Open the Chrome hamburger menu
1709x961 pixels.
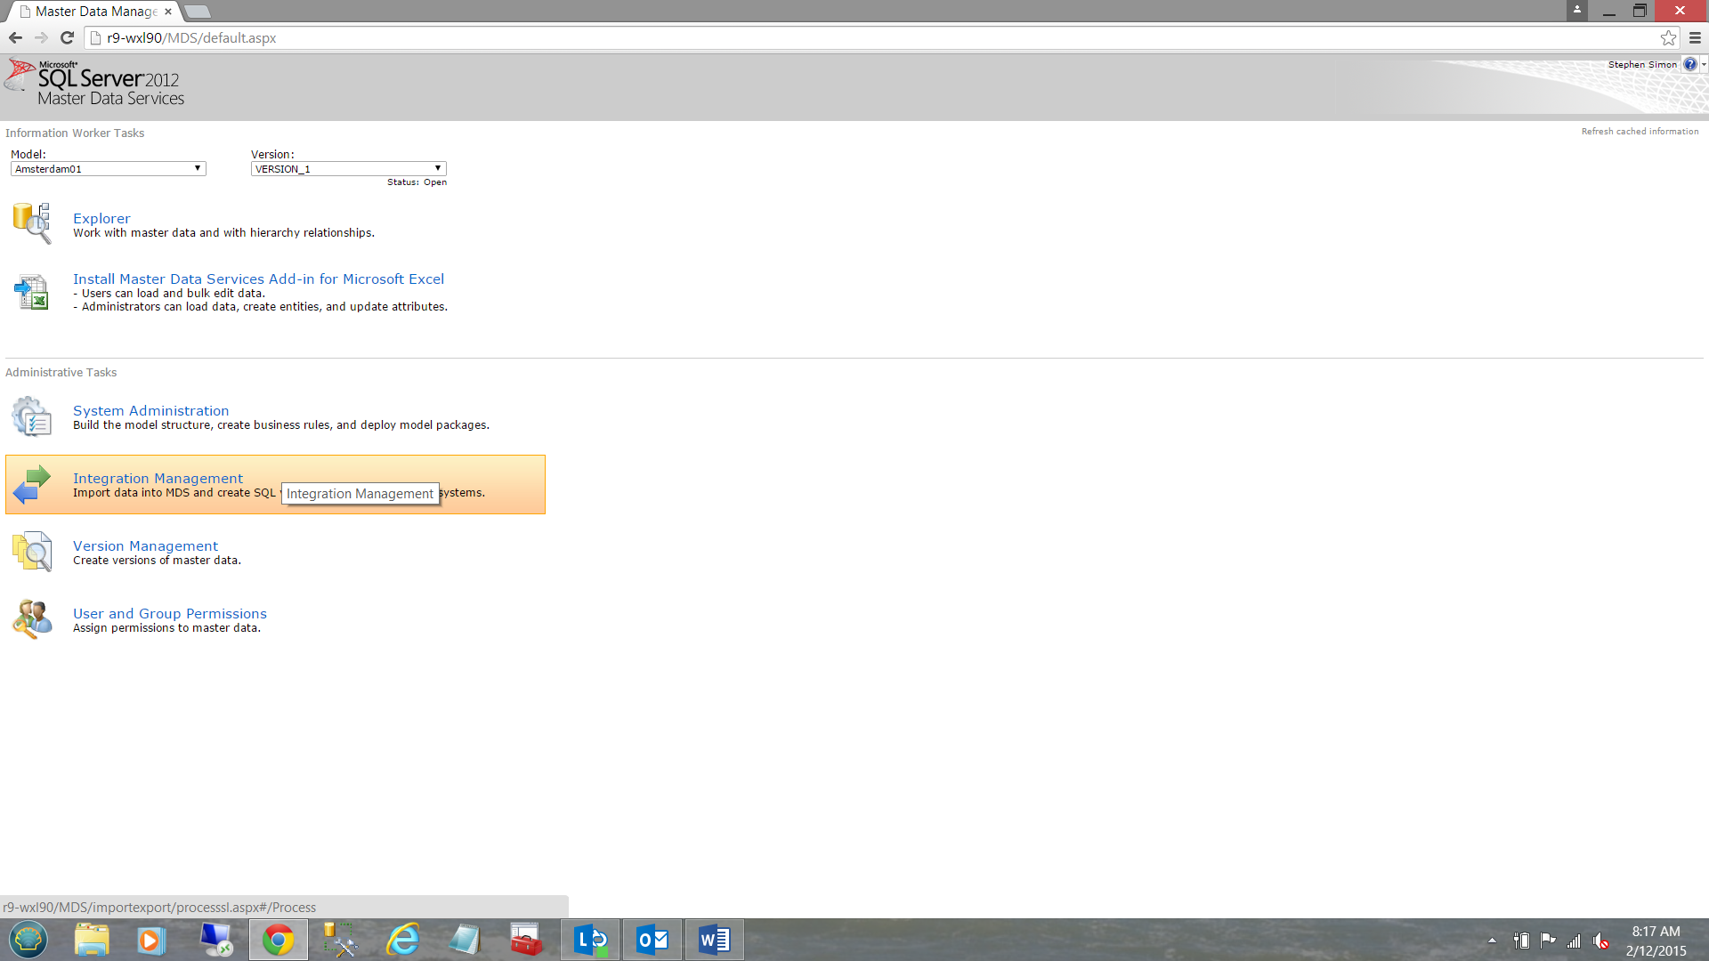(1695, 37)
